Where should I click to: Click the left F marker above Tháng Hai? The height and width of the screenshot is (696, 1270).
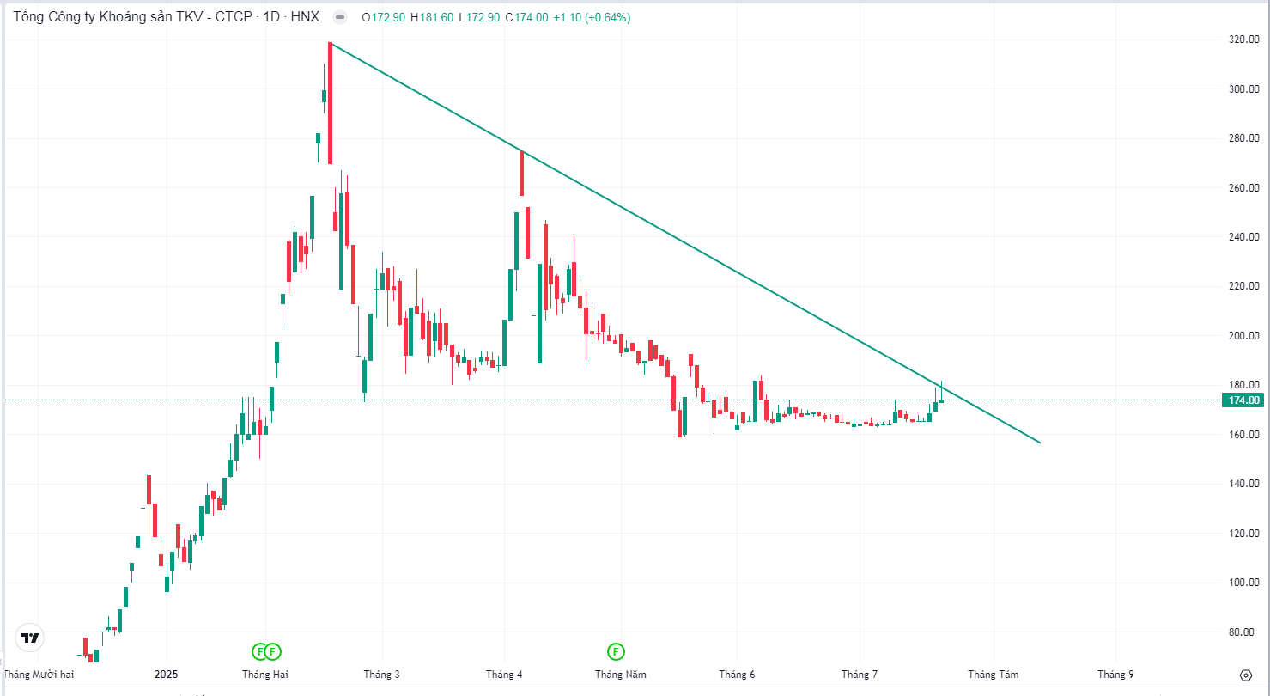coord(259,650)
